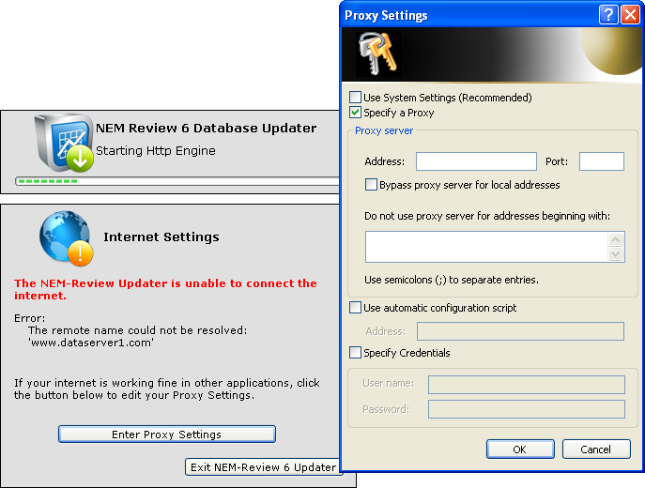Viewport: 645px width, 488px height.
Task: Click the Password field
Action: 527,409
